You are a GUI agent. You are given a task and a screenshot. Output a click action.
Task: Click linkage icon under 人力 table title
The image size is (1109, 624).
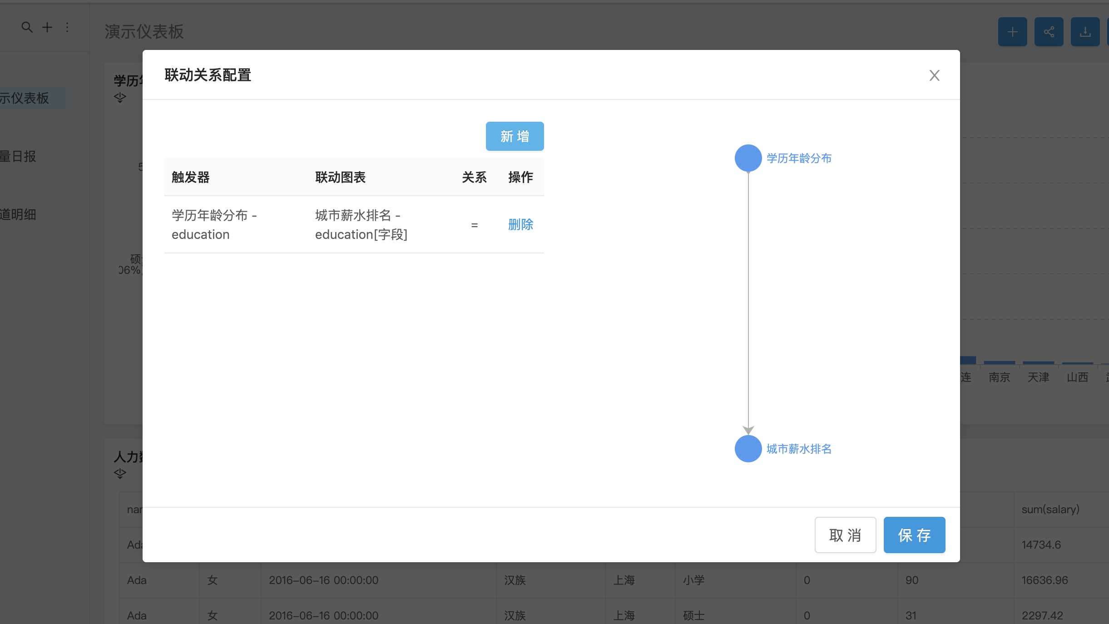click(120, 473)
